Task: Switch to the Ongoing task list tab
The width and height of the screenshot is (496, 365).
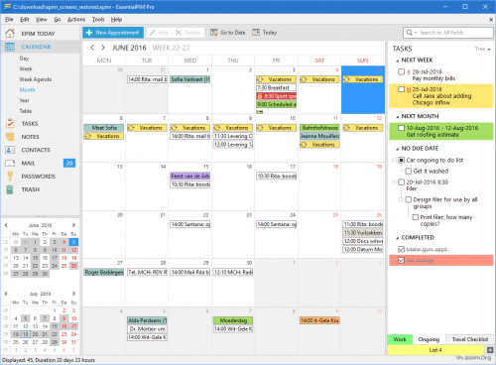Action: (429, 339)
